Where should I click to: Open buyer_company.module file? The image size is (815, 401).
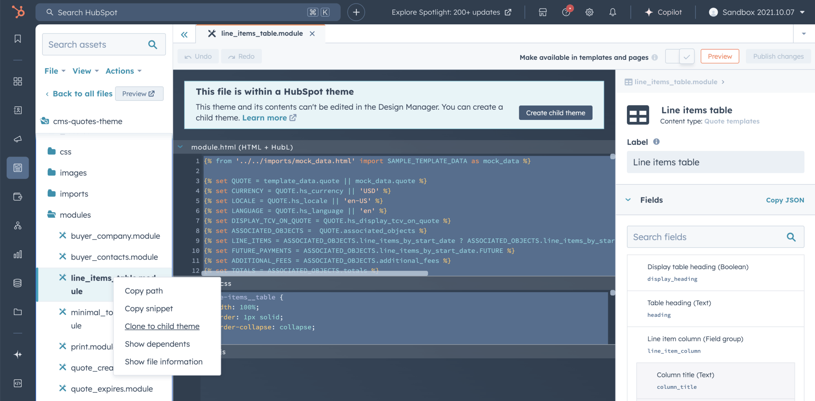click(x=110, y=236)
